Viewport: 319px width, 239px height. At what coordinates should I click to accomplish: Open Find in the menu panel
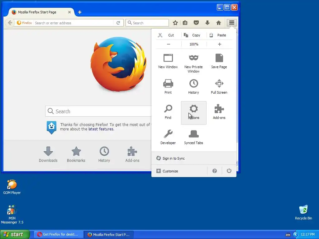[168, 112]
